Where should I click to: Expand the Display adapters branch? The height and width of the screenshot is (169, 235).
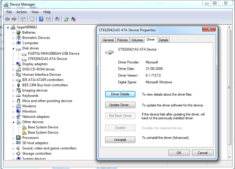(x=13, y=64)
